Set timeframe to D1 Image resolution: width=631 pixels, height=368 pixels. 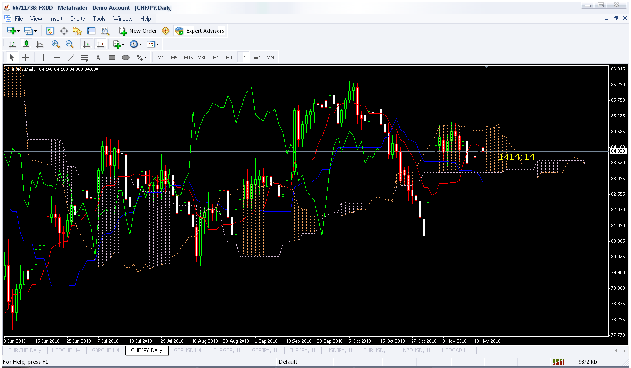point(243,57)
